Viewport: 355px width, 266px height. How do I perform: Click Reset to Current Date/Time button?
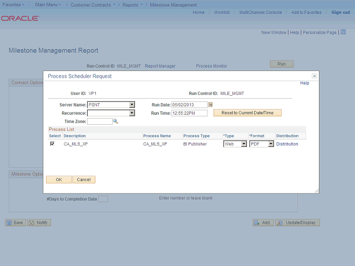click(x=247, y=112)
